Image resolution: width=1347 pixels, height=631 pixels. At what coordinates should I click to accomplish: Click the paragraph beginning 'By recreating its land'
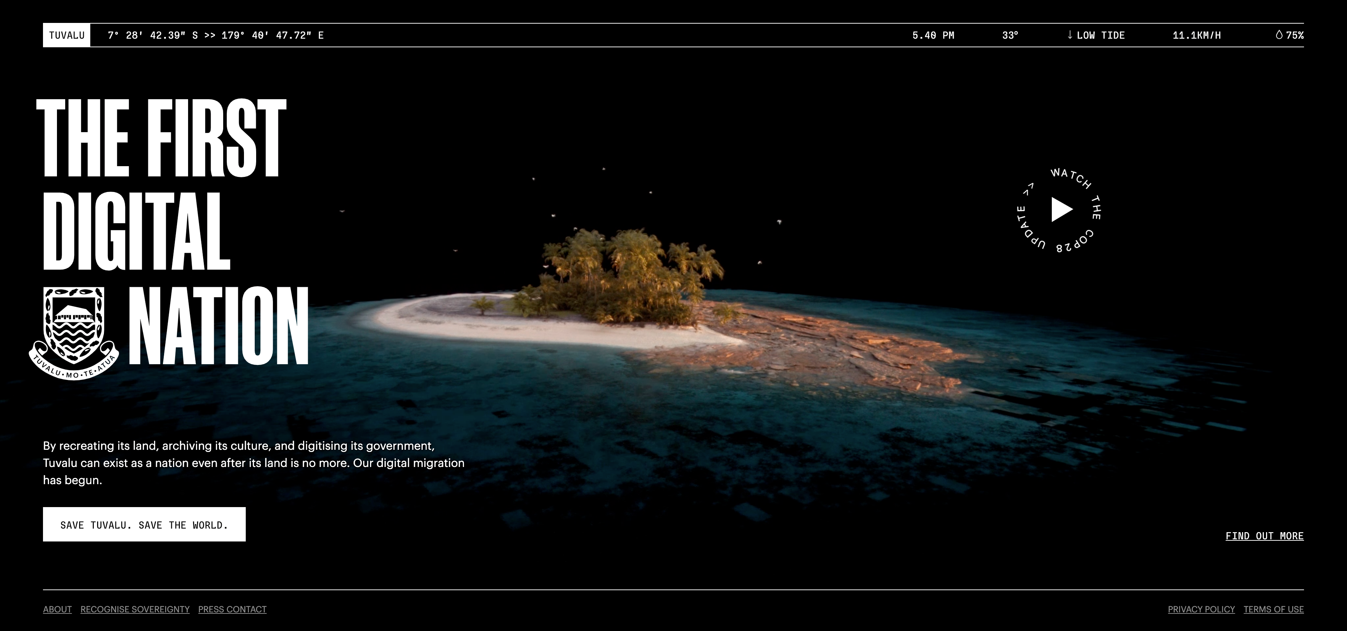[x=254, y=463]
